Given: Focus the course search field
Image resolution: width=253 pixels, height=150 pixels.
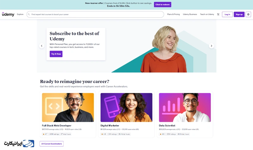Looking at the screenshot, I should click(95, 14).
